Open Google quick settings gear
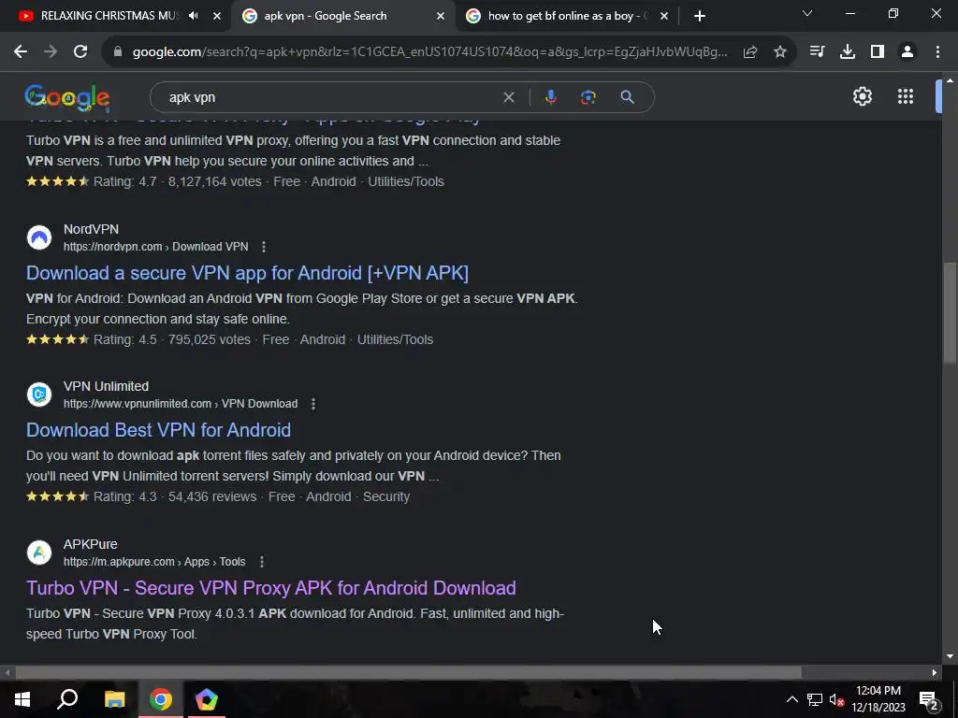 [x=862, y=96]
